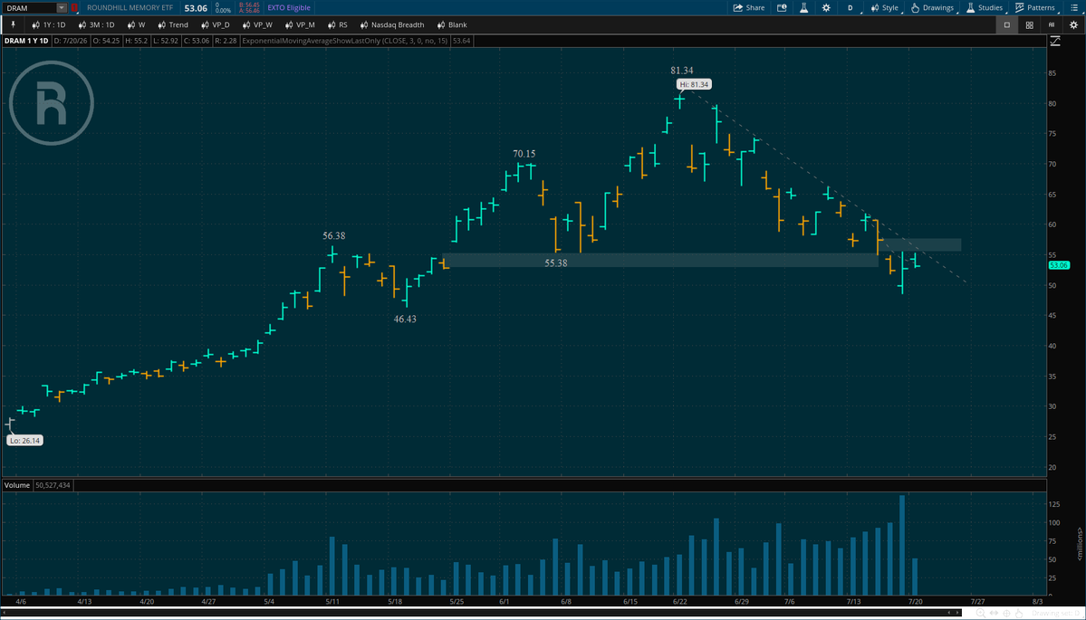Select the 1Y : 1D favorite timeframe

[x=49, y=25]
